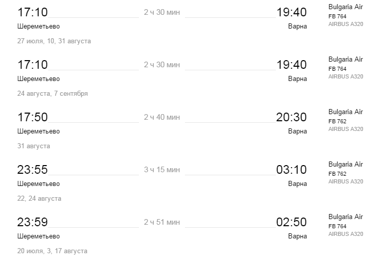The height and width of the screenshot is (268, 377).
Task: Click Варна under the 20:30 arrival
Action: point(297,131)
